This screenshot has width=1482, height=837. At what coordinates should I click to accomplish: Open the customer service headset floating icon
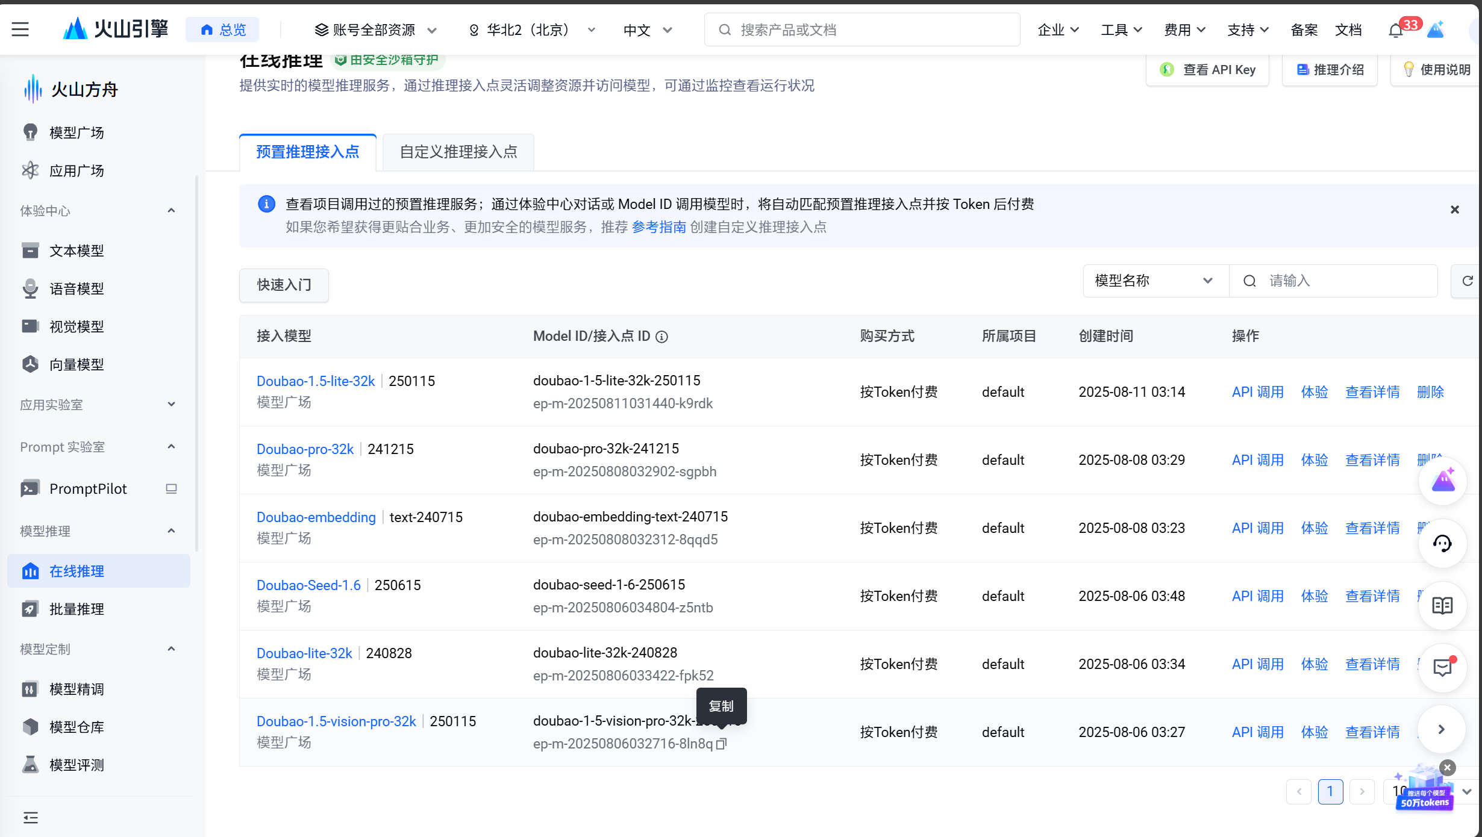pyautogui.click(x=1442, y=544)
